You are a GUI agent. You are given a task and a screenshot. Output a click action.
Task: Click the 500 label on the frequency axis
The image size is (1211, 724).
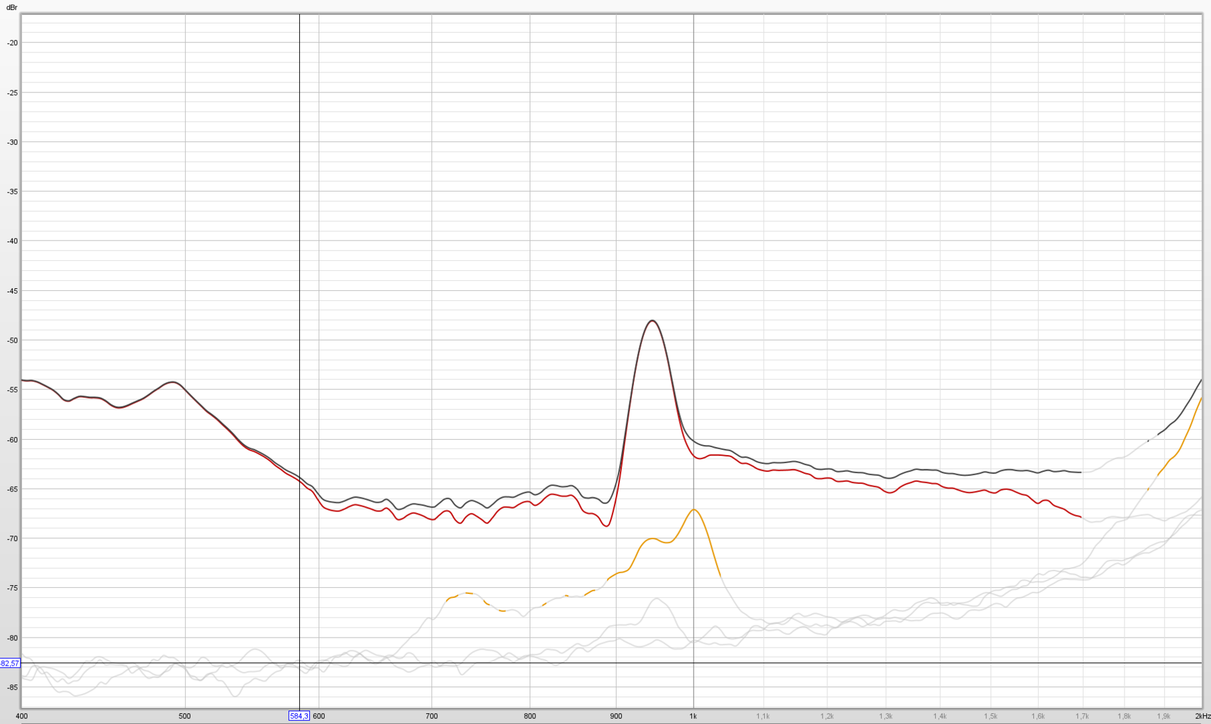pos(185,716)
